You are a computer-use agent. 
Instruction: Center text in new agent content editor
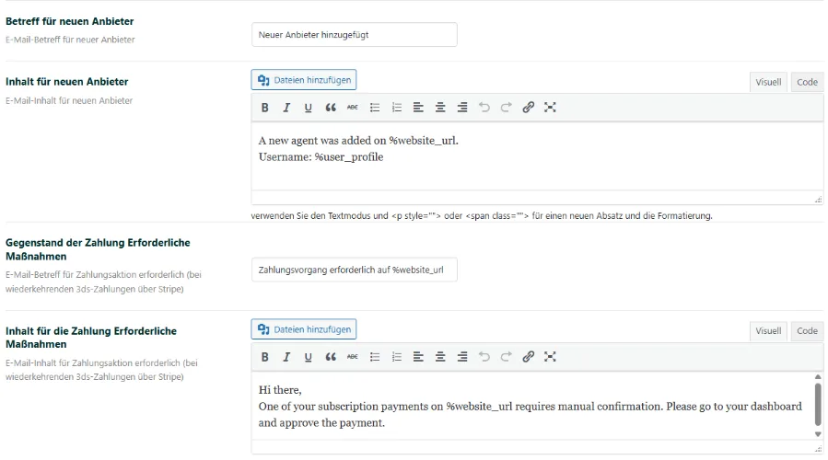click(x=440, y=108)
